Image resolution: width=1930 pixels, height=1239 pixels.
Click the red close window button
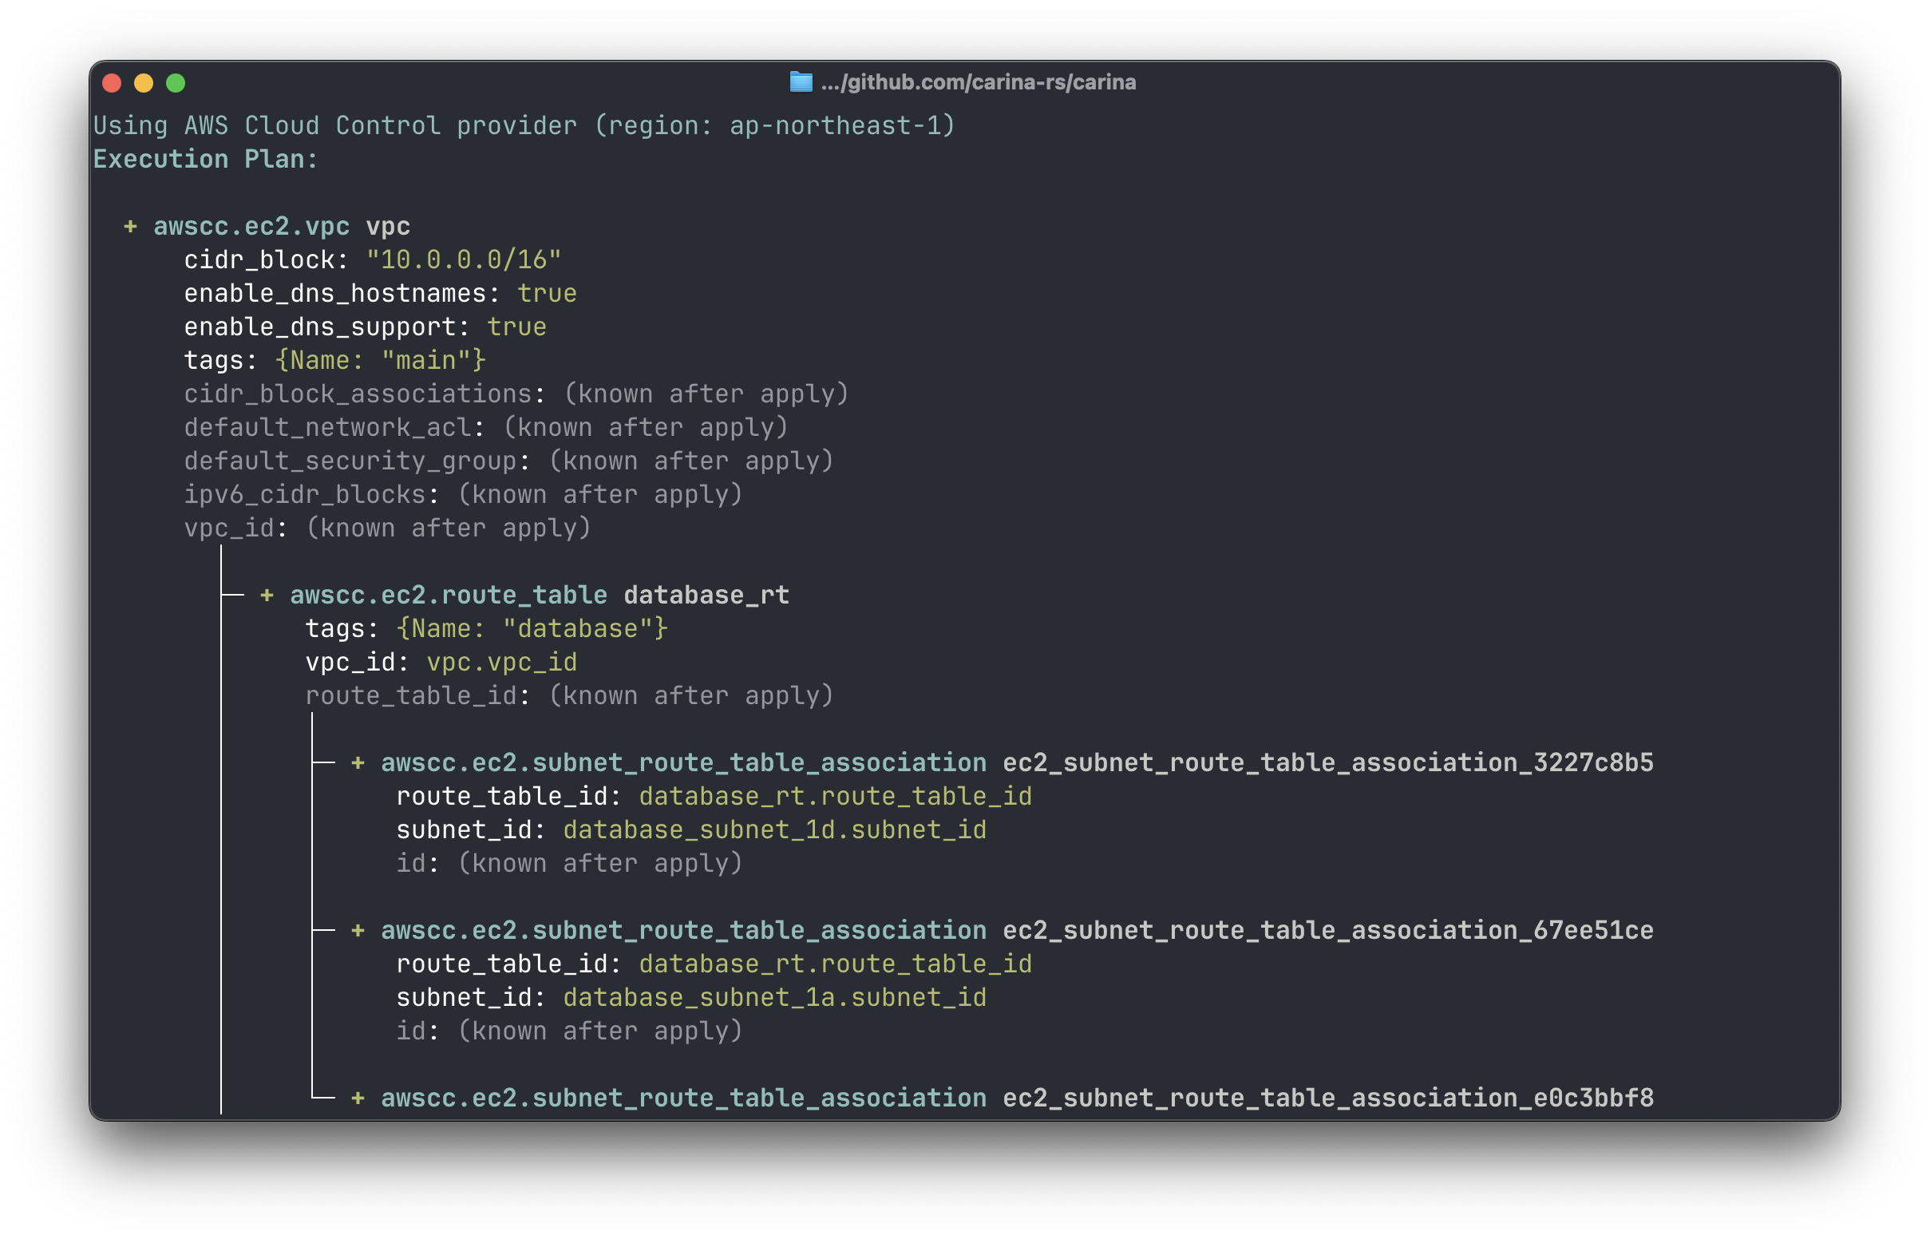tap(112, 83)
